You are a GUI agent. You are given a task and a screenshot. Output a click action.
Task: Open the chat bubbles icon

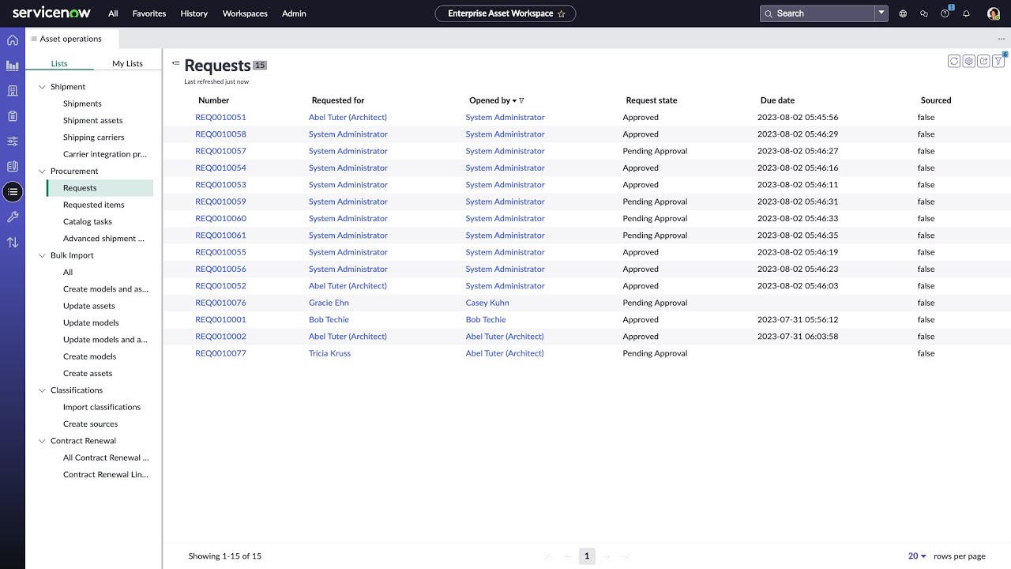(x=924, y=13)
